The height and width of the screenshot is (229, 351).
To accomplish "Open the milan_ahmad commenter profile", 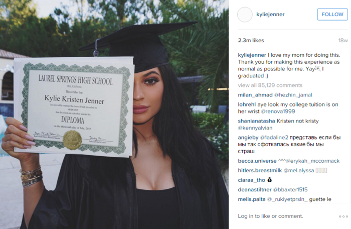I will 255,95.
